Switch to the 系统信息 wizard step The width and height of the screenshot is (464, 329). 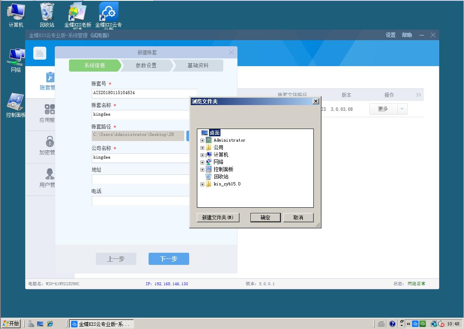click(x=95, y=65)
